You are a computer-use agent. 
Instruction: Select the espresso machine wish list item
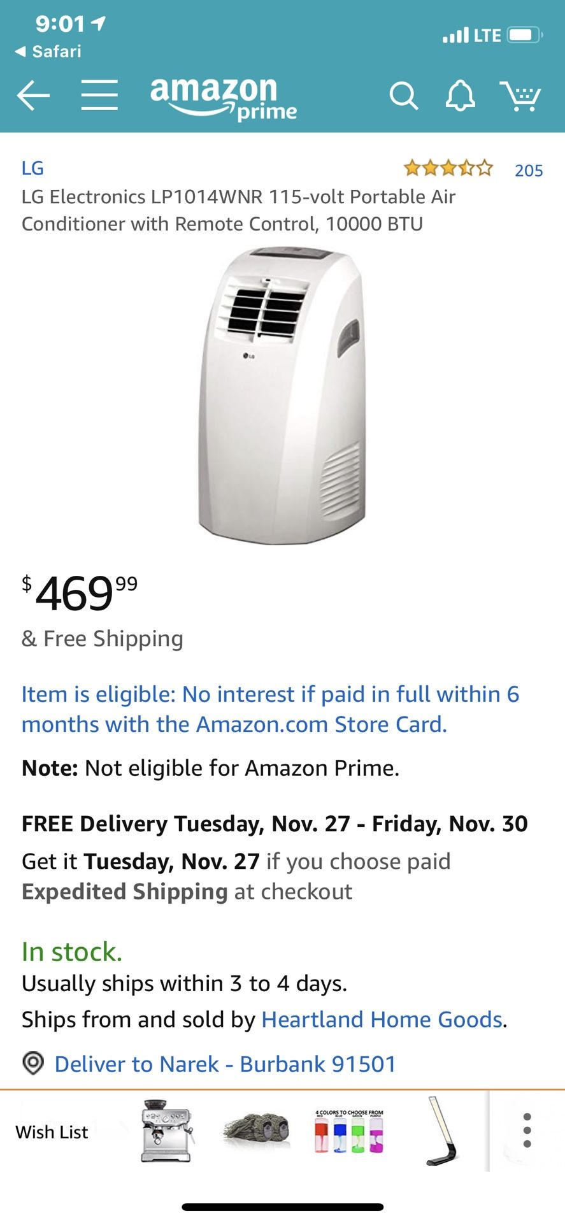[167, 1131]
